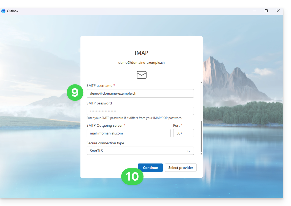Select the SMTP Outgoing server field
The height and width of the screenshot is (206, 291).
coord(128,133)
